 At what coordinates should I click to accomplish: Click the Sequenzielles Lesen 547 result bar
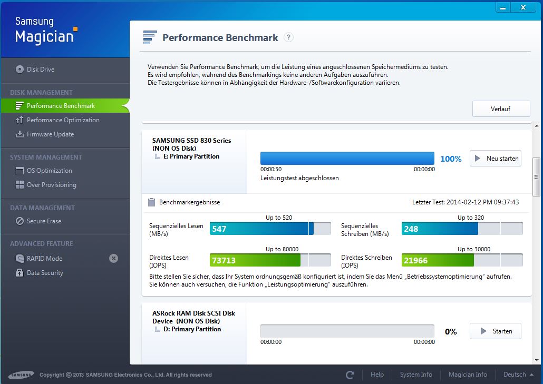coord(270,229)
